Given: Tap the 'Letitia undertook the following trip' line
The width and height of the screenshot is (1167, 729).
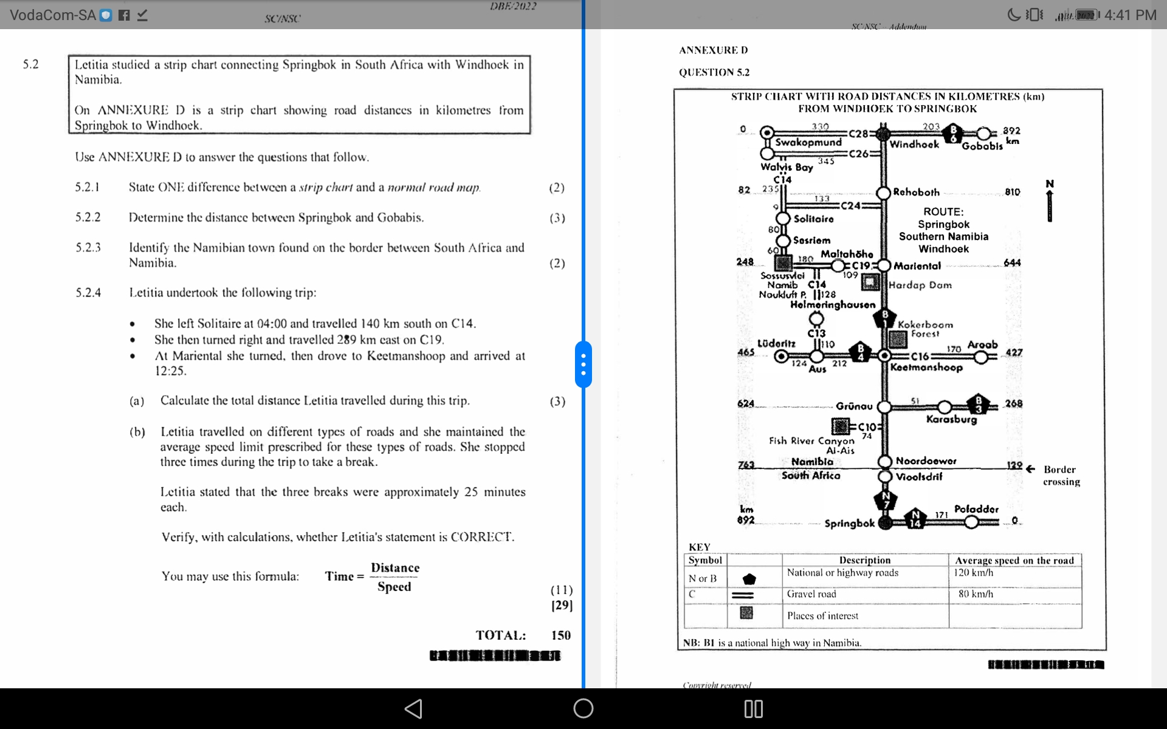Looking at the screenshot, I should pos(222,293).
